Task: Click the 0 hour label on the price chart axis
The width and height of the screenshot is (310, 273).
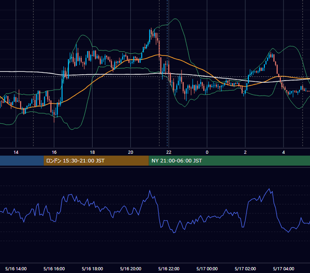Action: point(207,152)
